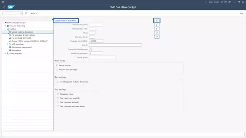The width and height of the screenshot is (246, 138).
Task: Check Test (compare important fields)
Action: click(58, 106)
